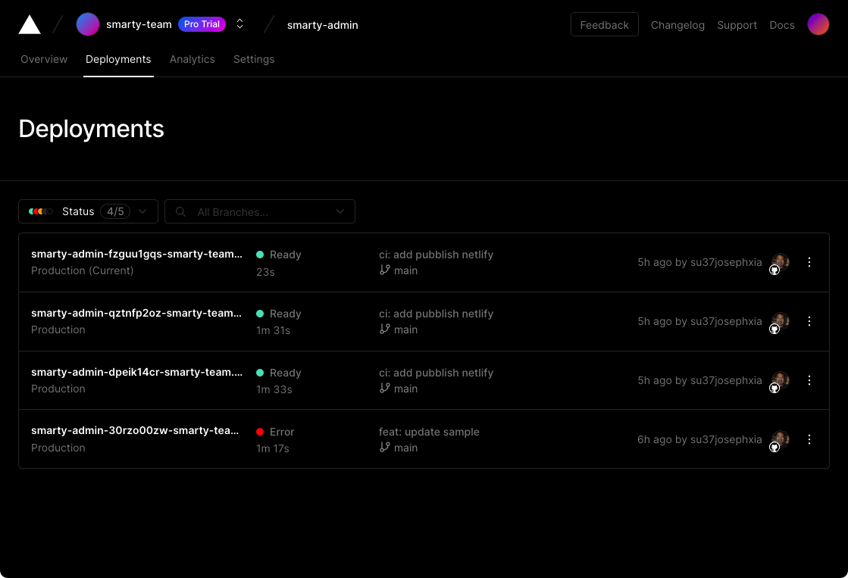Open the Status filter dropdown
The image size is (848, 578).
88,211
